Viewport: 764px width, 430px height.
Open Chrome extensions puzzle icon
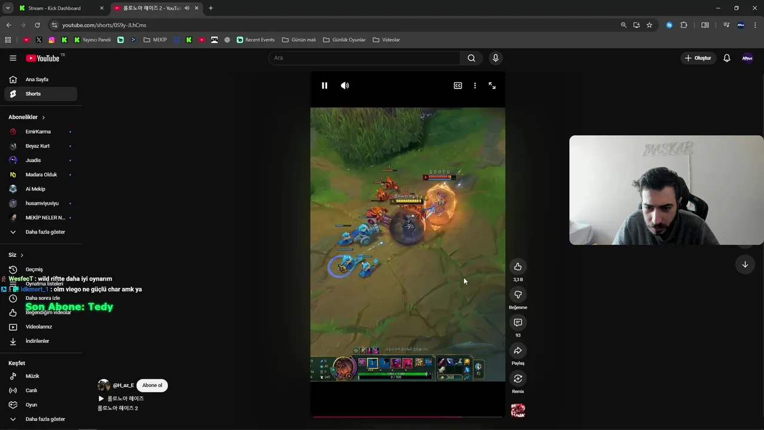[x=684, y=25]
